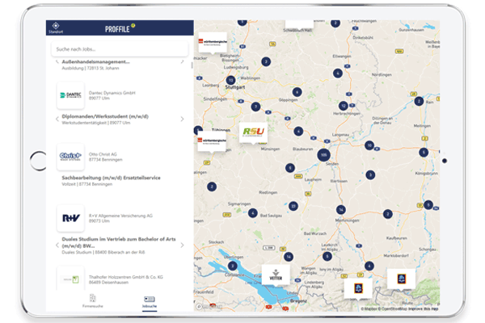
Task: Click the PROFFILE logo in header
Action: pyautogui.click(x=120, y=28)
